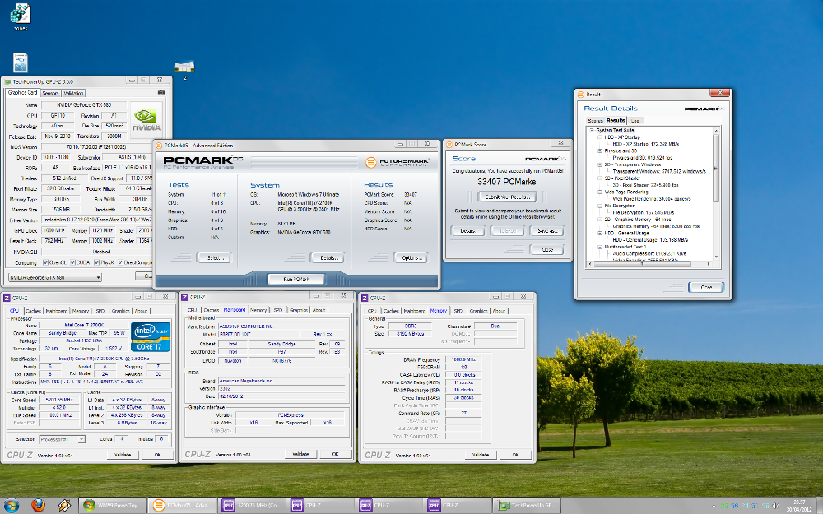The image size is (823, 514).
Task: Open the volume speaker tray icon
Action: (775, 506)
